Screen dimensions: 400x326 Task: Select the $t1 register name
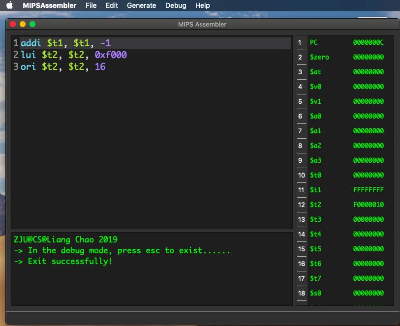click(315, 190)
